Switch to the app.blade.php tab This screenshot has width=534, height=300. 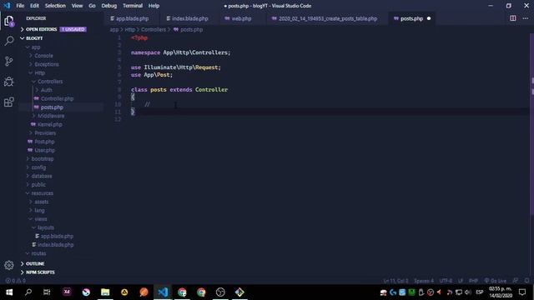[132, 18]
